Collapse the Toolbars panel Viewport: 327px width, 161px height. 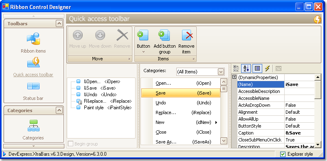click(59, 24)
